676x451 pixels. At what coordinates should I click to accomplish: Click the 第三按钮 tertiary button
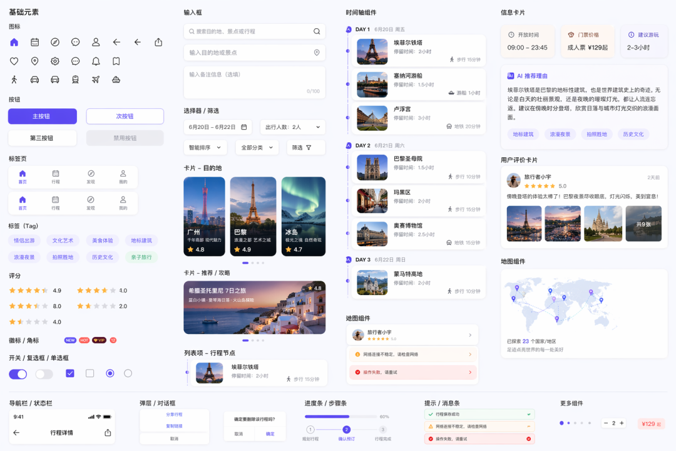[x=43, y=138]
